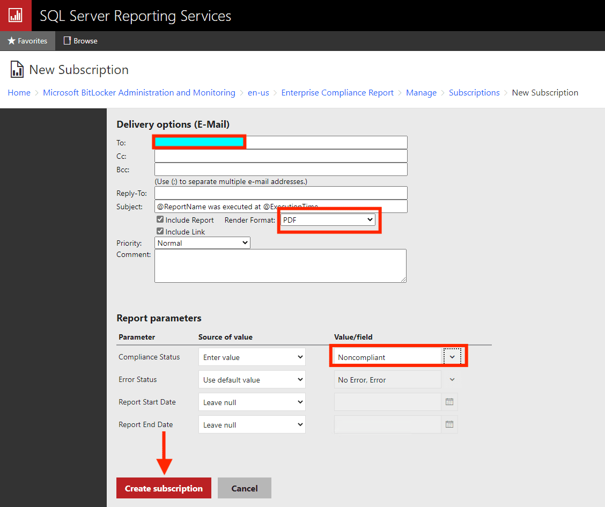Click the SQL Server Reporting Services logo icon
Screen dimensions: 605x507
[x=15, y=15]
